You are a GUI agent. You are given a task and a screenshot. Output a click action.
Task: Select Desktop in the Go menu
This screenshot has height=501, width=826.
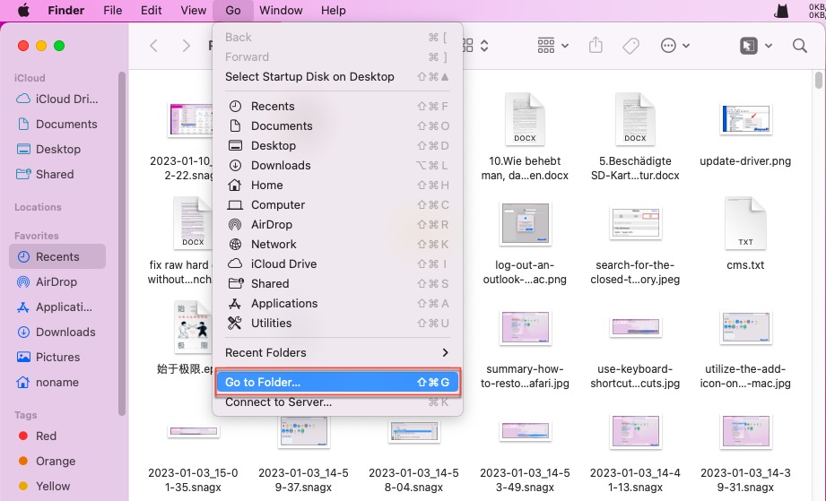click(x=337, y=146)
